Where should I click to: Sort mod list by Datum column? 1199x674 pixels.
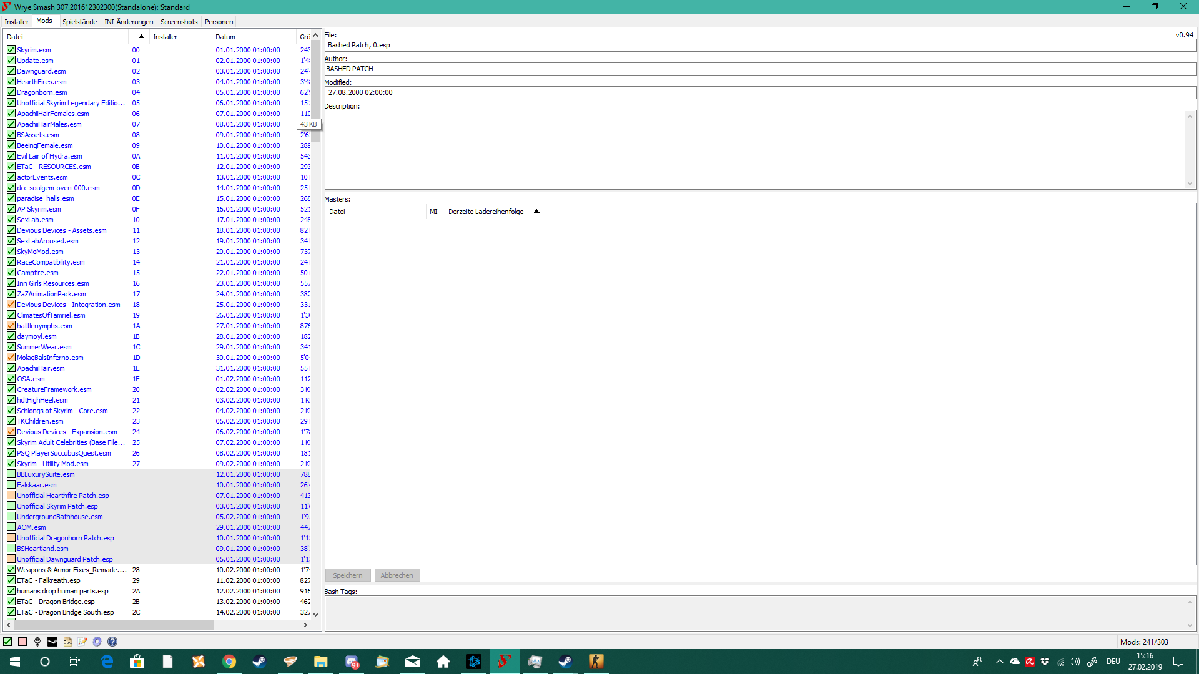pos(254,37)
